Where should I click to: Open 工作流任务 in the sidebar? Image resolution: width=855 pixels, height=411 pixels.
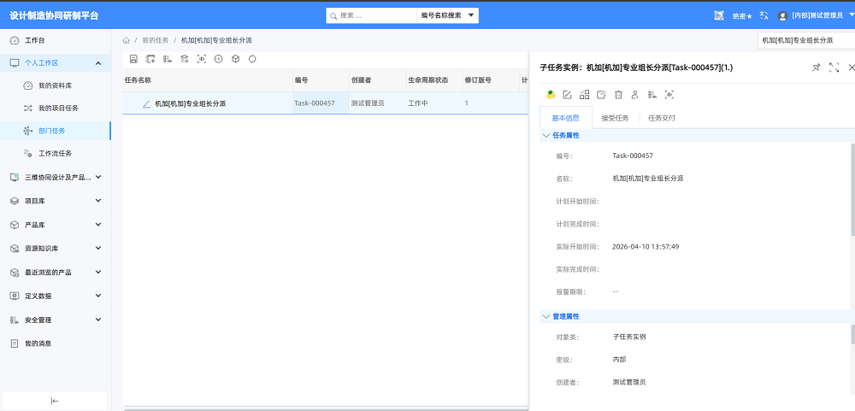56,153
